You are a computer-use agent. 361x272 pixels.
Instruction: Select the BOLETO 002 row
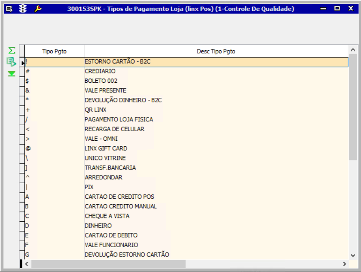(x=187, y=81)
